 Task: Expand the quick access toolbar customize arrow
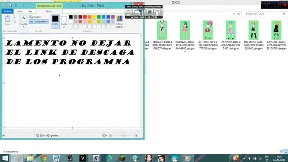(x=23, y=6)
